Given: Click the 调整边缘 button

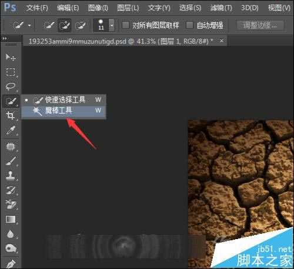Looking at the screenshot, I should tap(260, 25).
